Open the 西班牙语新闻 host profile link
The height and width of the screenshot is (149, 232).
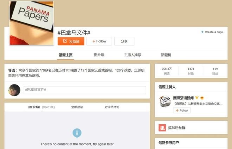coord(183,98)
